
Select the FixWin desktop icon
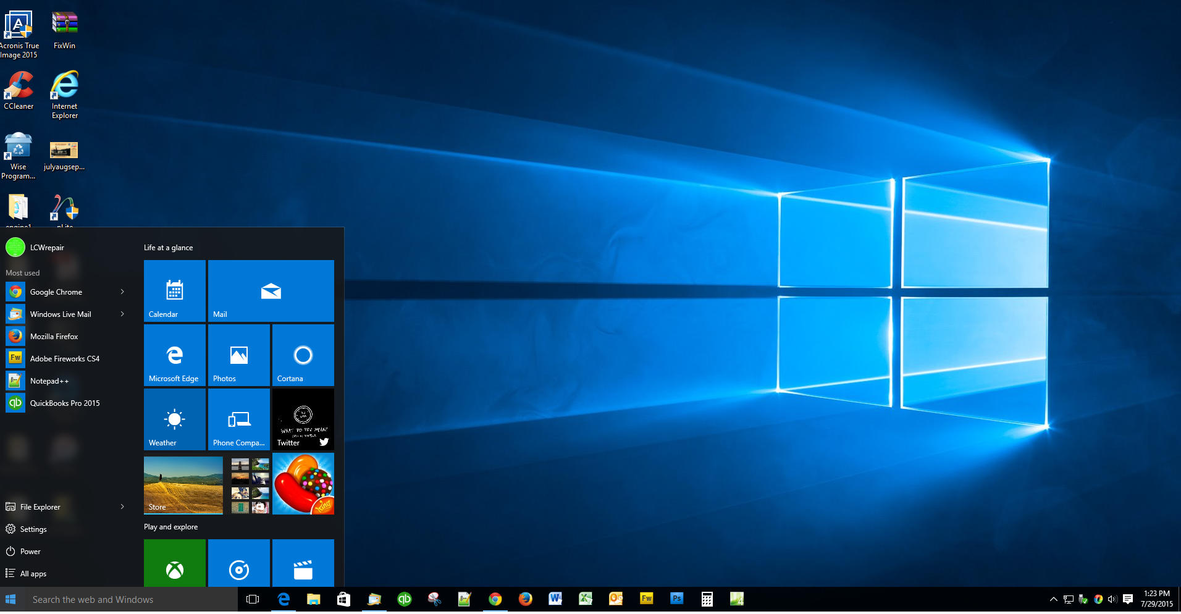tap(65, 31)
